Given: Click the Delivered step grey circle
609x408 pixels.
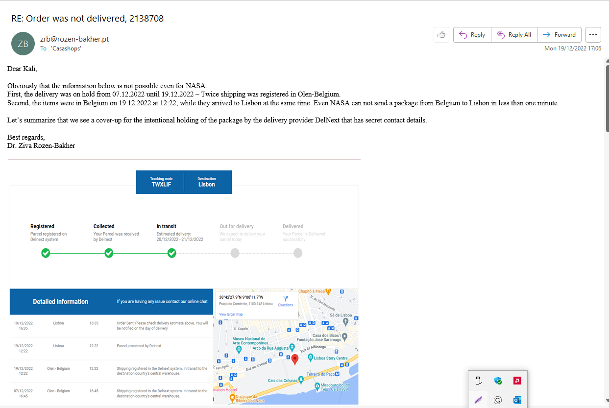Looking at the screenshot, I should pos(297,253).
